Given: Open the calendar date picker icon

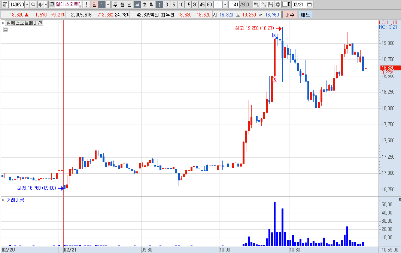Looking at the screenshot, I should click(x=309, y=4).
